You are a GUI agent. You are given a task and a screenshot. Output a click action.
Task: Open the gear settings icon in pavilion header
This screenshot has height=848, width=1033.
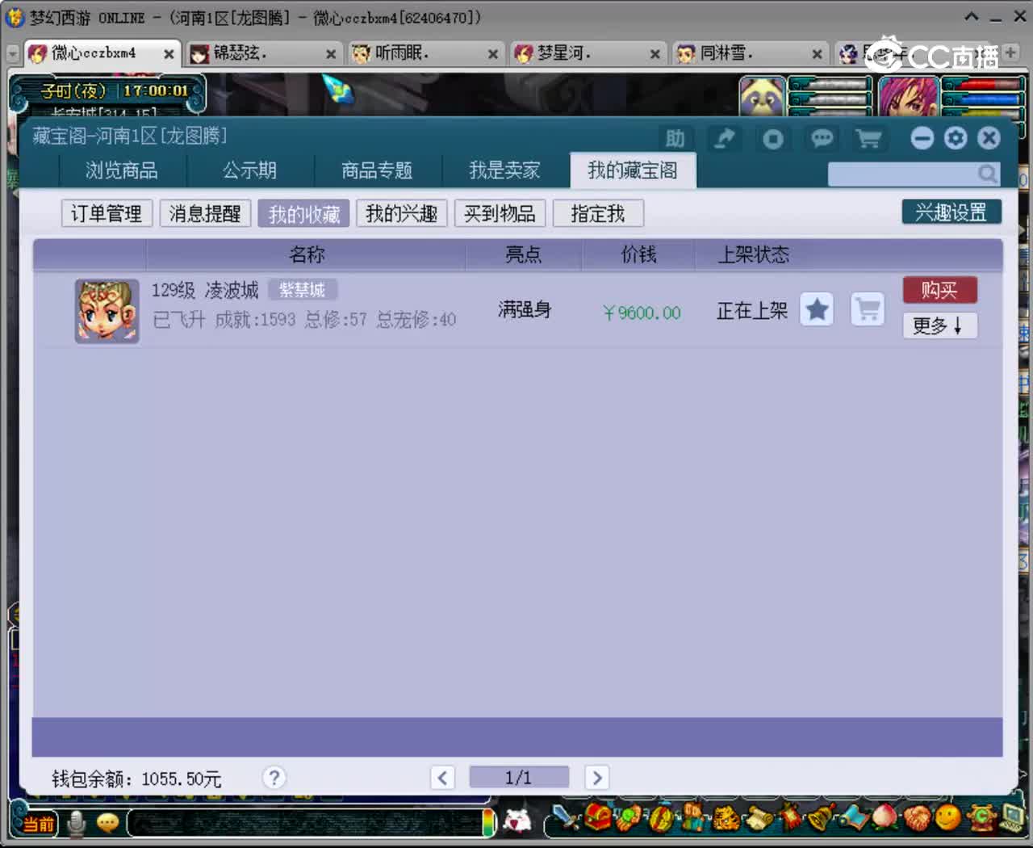click(x=956, y=138)
